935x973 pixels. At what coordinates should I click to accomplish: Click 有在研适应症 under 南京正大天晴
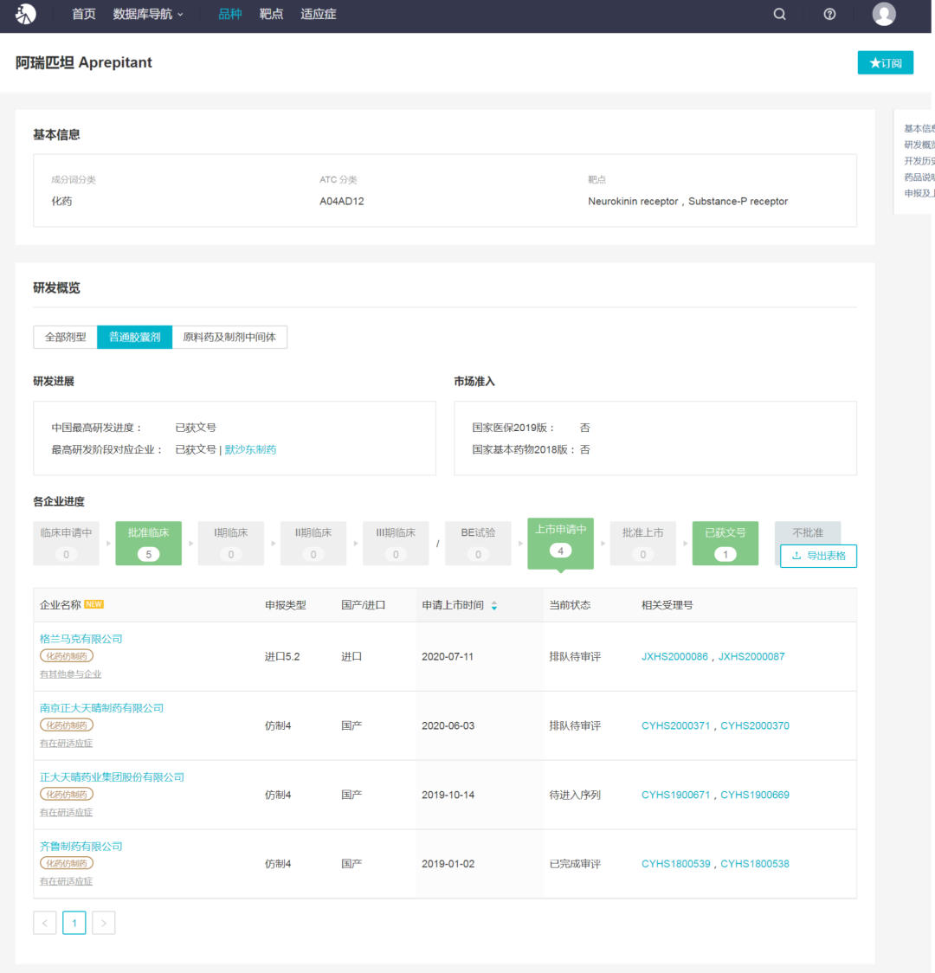(x=67, y=743)
